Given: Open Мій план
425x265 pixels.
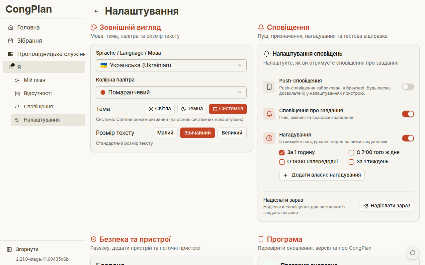Looking at the screenshot, I should pos(48,80).
